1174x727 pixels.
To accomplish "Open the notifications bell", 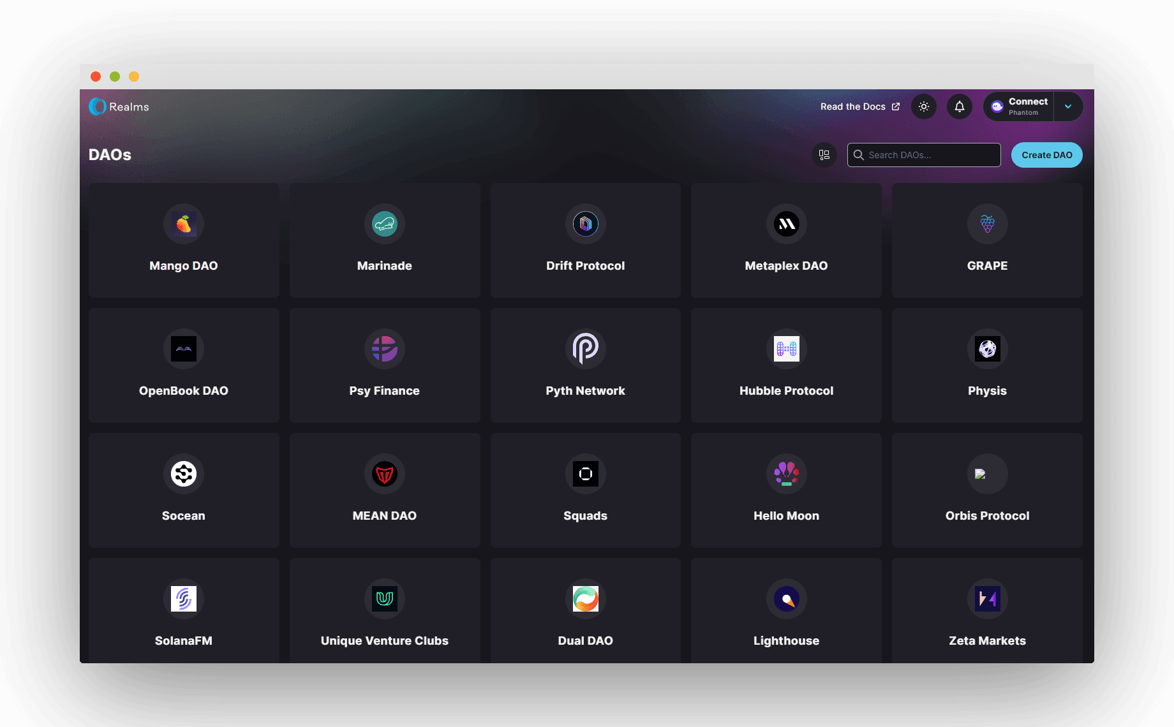I will (960, 106).
